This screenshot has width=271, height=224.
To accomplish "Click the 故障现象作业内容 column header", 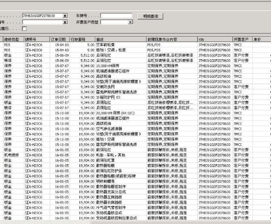I will pos(172,39).
